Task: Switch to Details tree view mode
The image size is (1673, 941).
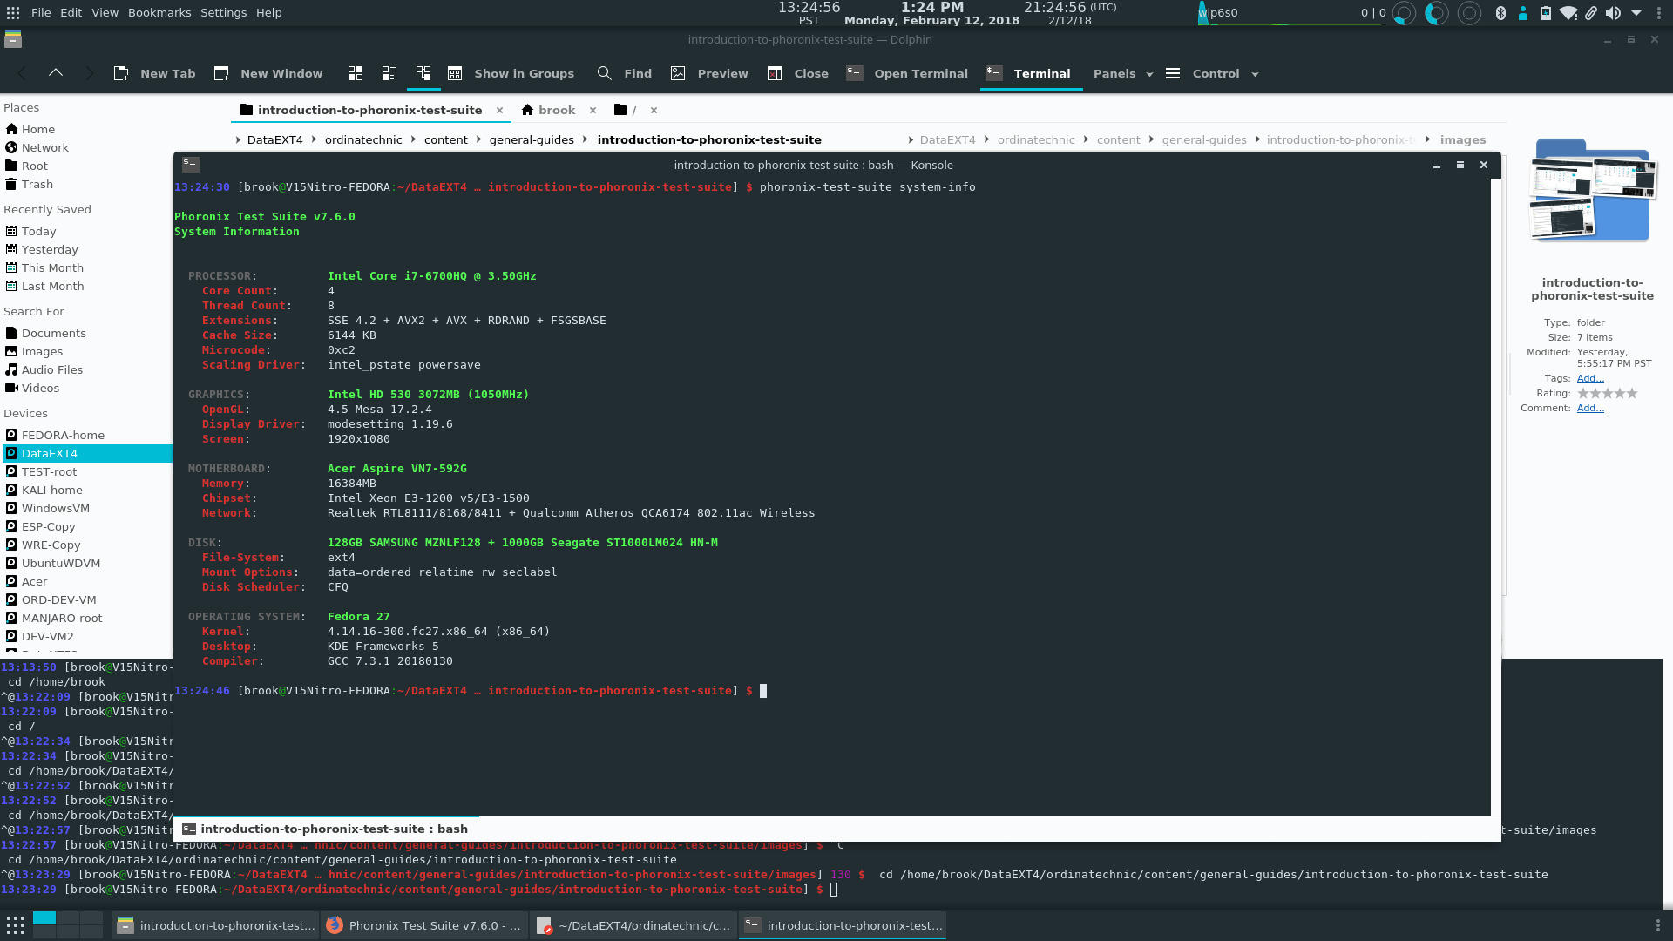Action: [x=423, y=73]
